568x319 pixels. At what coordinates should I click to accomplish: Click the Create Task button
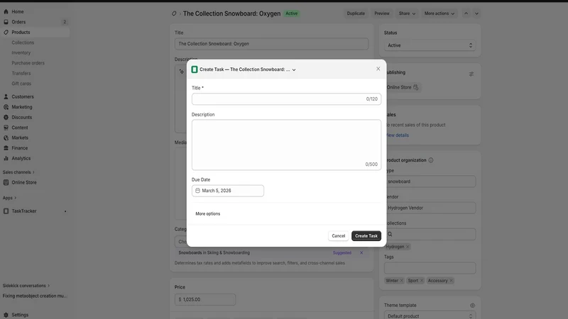[366, 236]
